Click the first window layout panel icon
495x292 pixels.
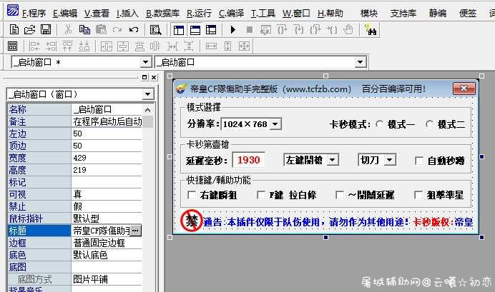tap(179, 30)
